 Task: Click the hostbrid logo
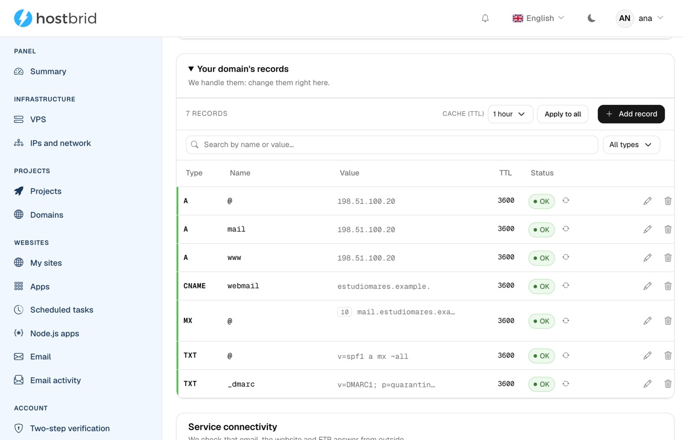[56, 19]
